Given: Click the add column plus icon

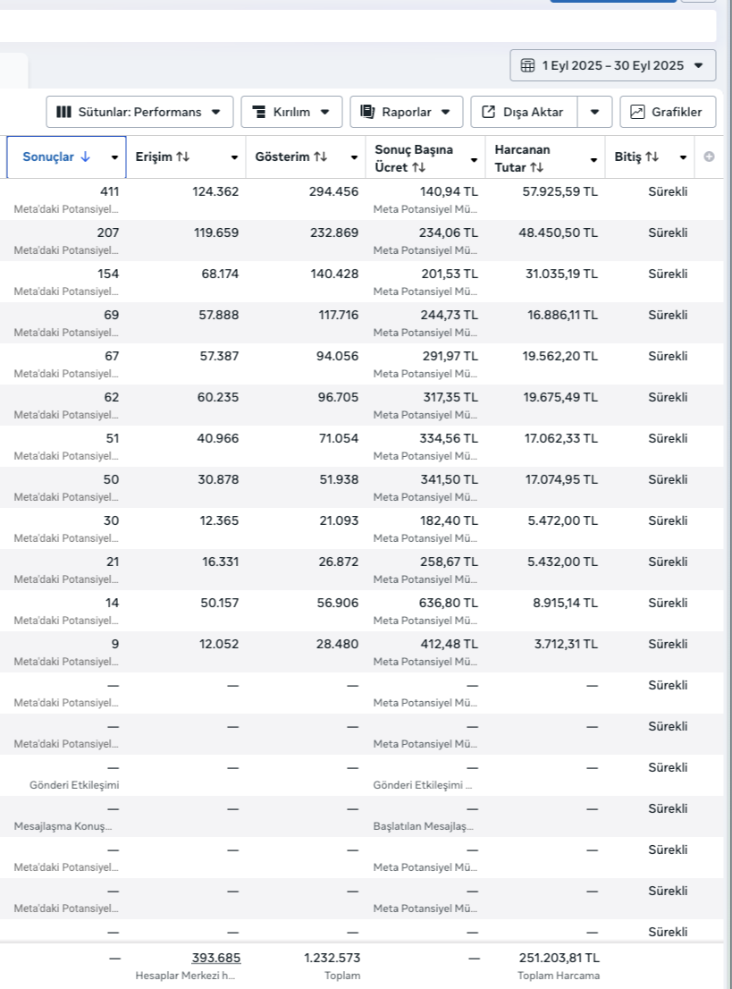Looking at the screenshot, I should coord(710,157).
